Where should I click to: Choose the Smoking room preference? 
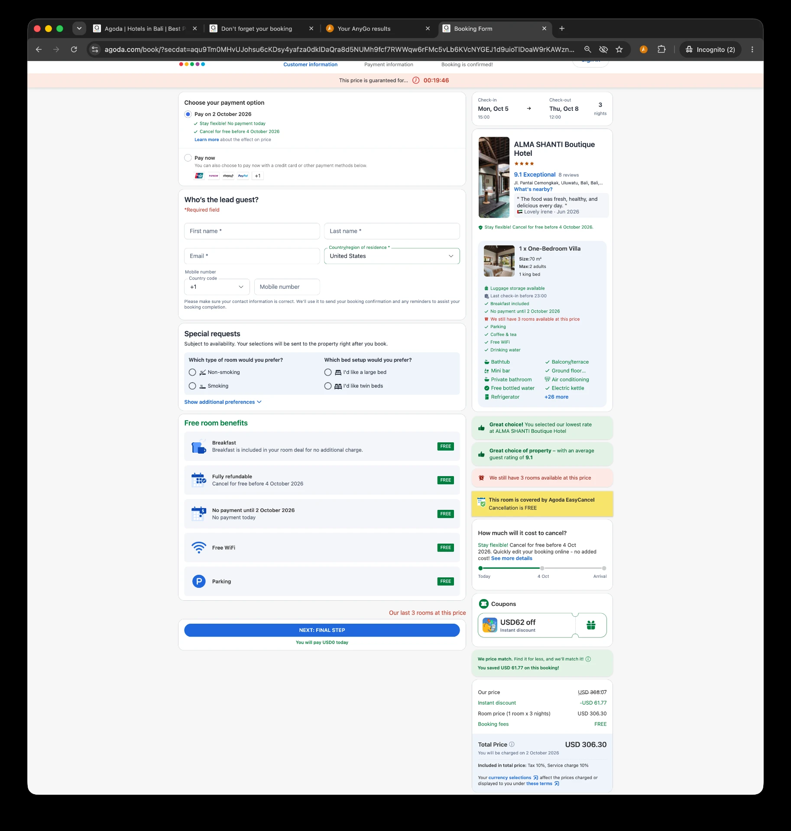[x=192, y=386]
